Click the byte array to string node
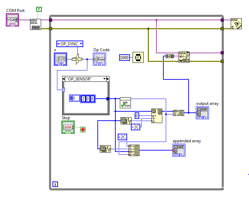This screenshot has width=249, height=199. [170, 56]
